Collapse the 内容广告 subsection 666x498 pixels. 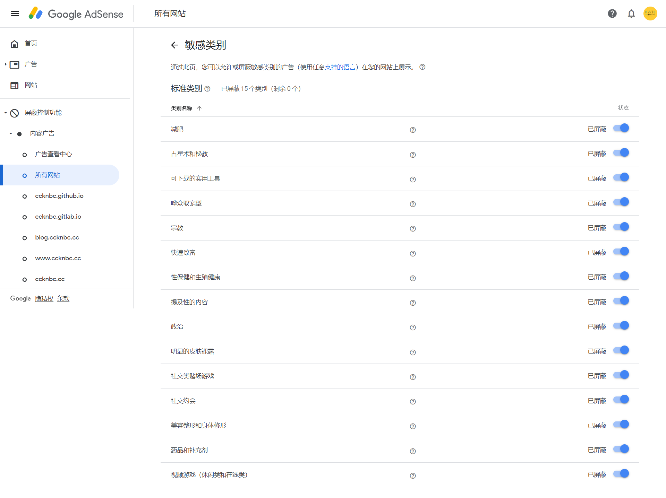pos(11,133)
